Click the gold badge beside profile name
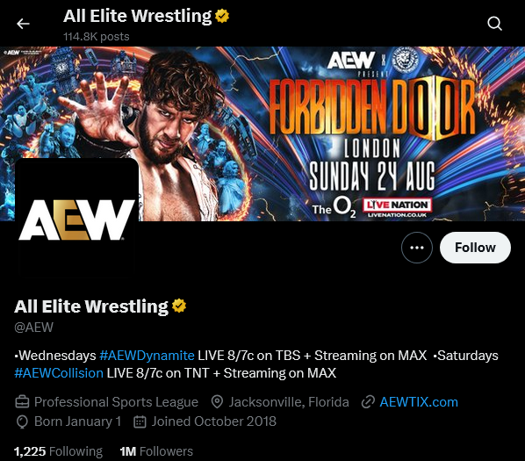 pos(179,306)
